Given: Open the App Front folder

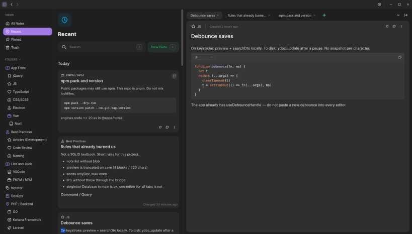Looking at the screenshot, I should pos(27,68).
